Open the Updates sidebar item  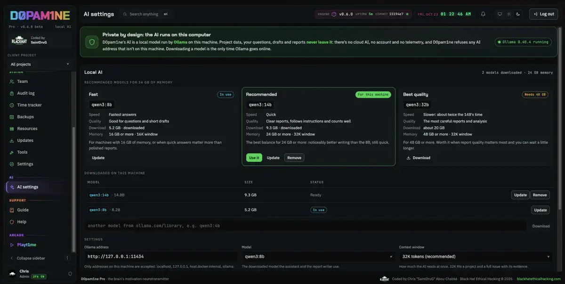click(x=38, y=140)
